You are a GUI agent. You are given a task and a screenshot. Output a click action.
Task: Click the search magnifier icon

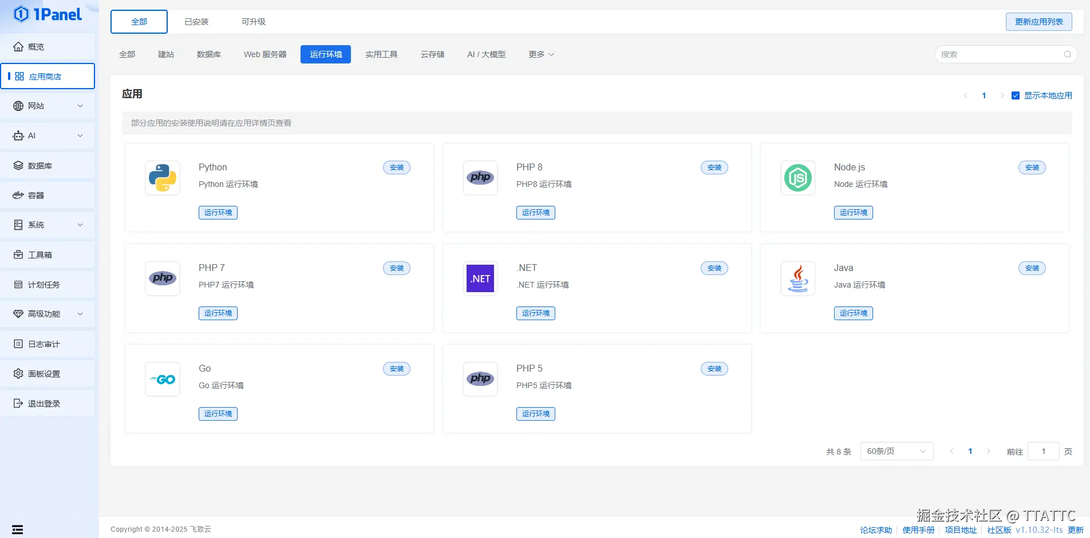click(x=1067, y=54)
